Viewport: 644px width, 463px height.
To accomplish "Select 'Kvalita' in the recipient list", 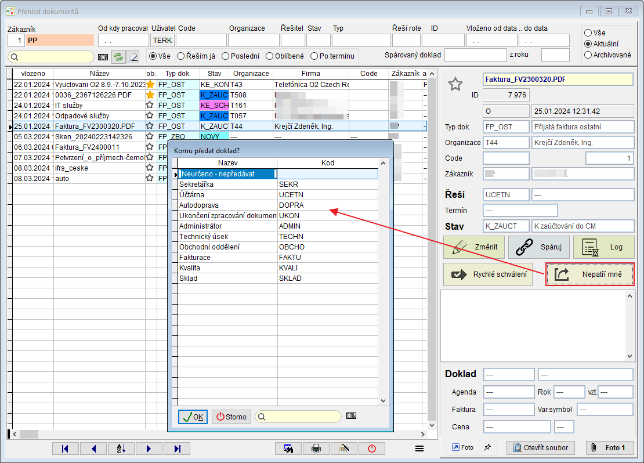I will tap(278, 268).
